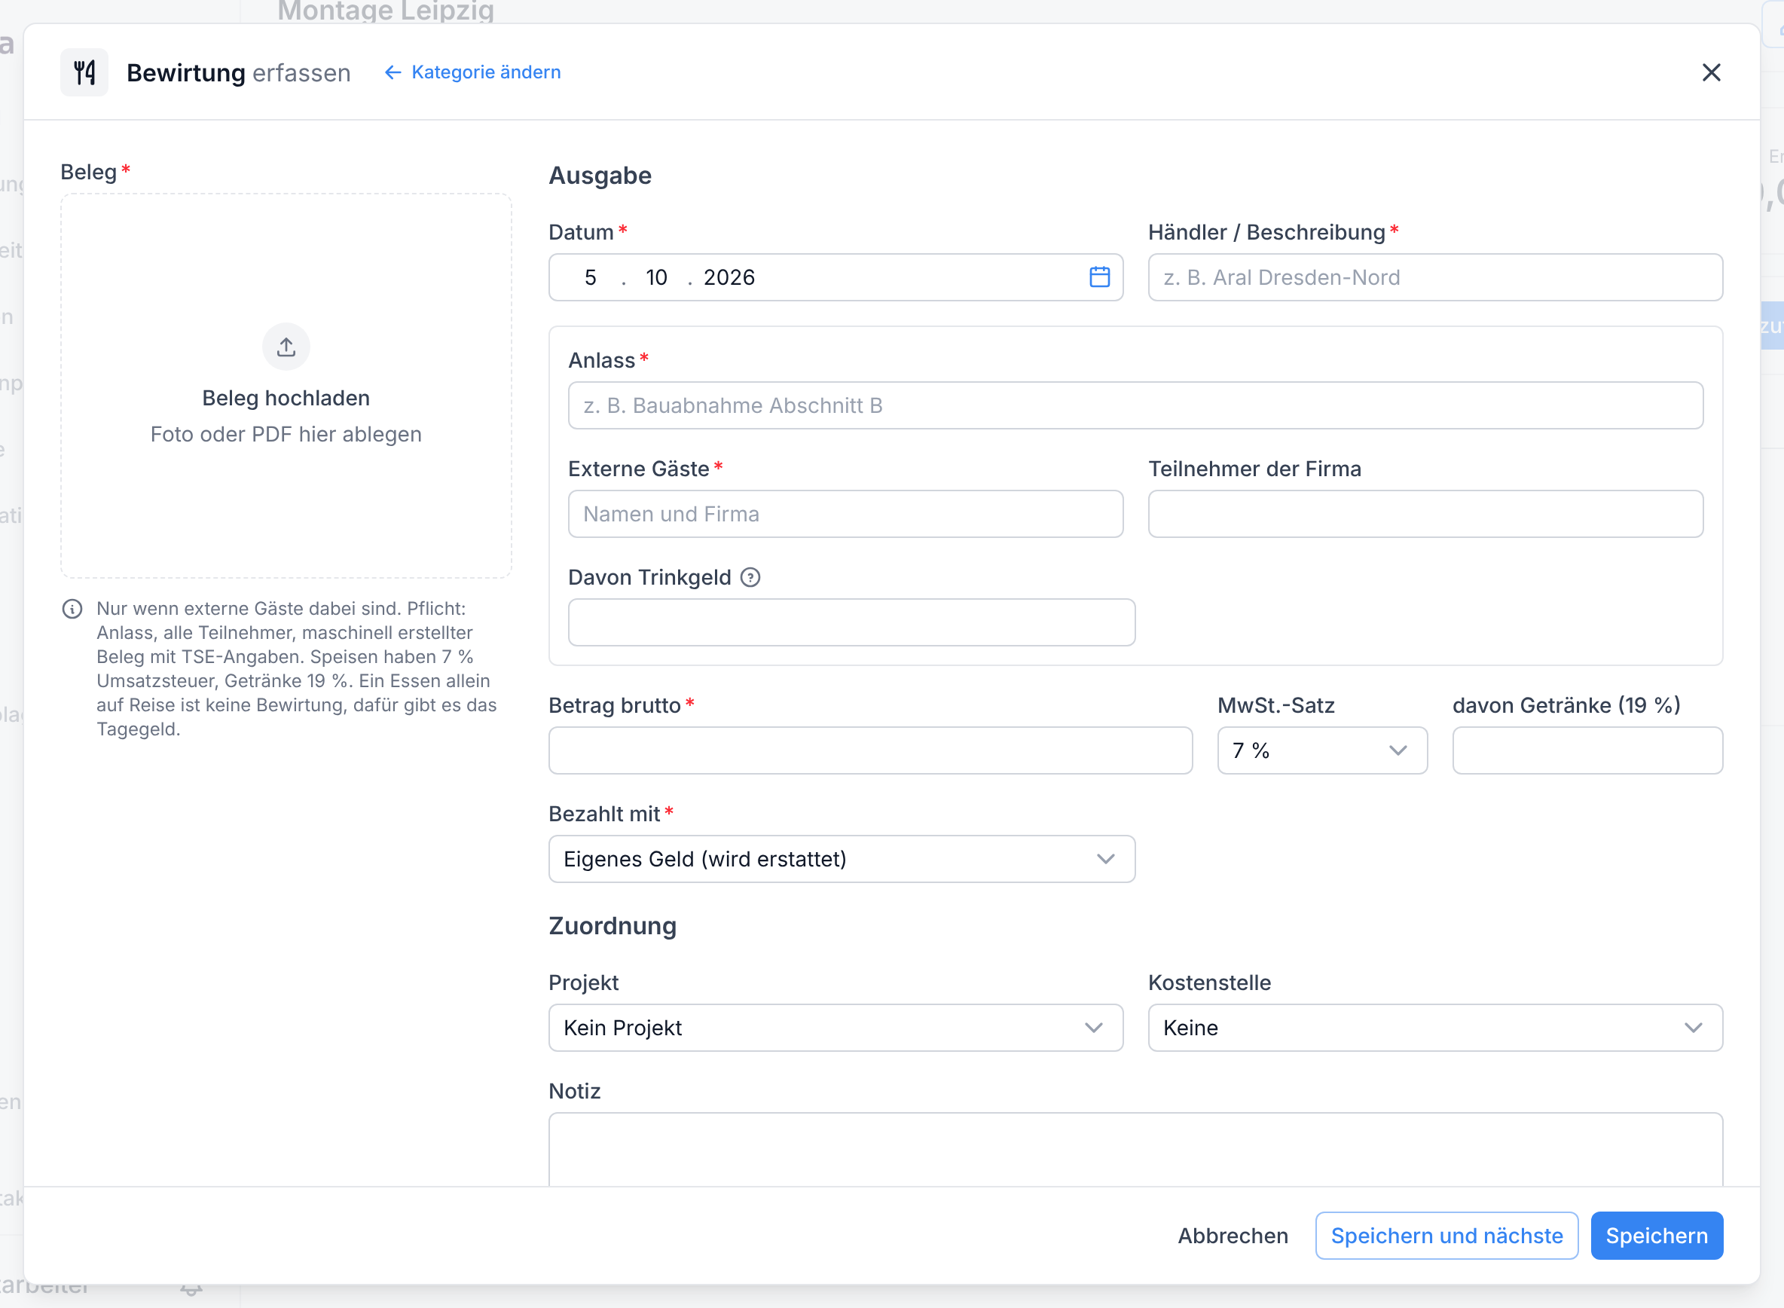Select the Externe Gäste input field
Image resolution: width=1784 pixels, height=1308 pixels.
tap(845, 514)
